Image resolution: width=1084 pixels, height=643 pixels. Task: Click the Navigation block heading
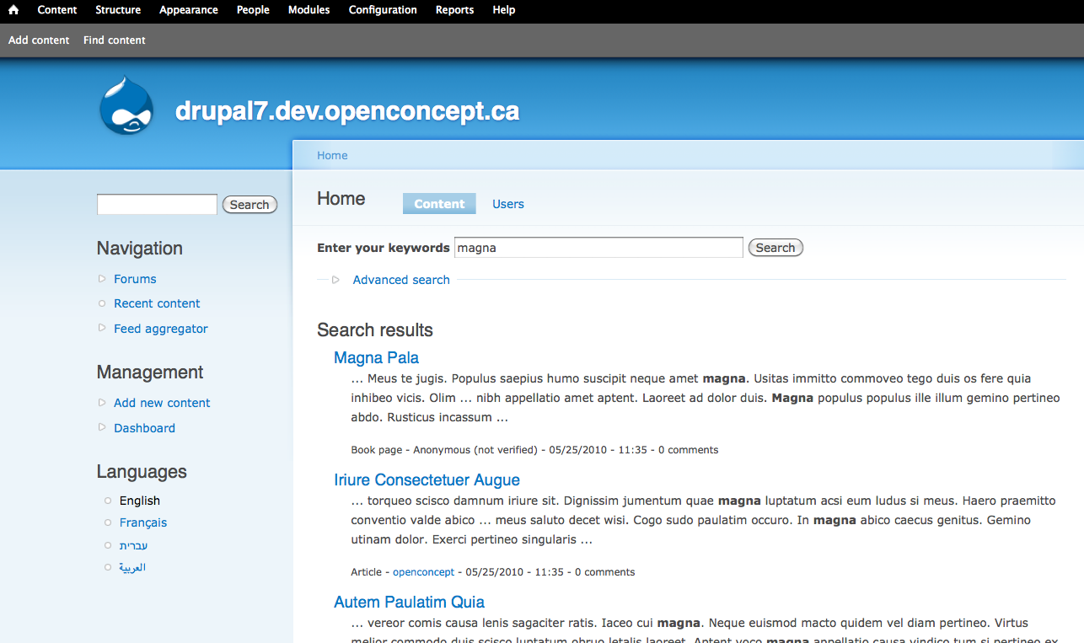(140, 248)
